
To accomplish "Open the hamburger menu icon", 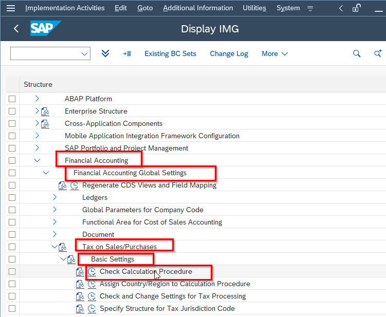I will point(11,8).
